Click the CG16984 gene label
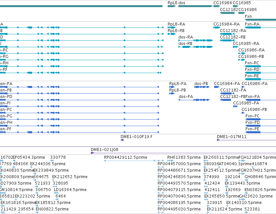Screen dimensions: 276x214 [x=222, y=3]
